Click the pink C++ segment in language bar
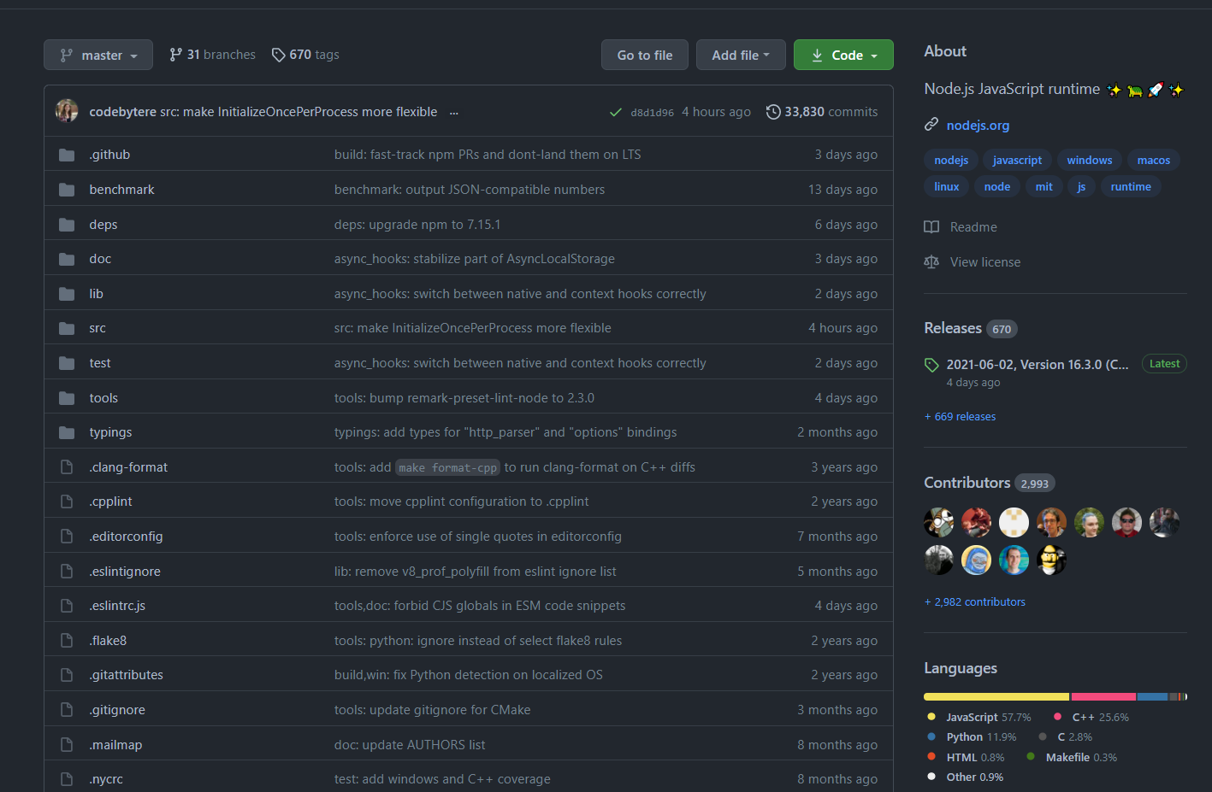The height and width of the screenshot is (792, 1212). pyautogui.click(x=1103, y=697)
